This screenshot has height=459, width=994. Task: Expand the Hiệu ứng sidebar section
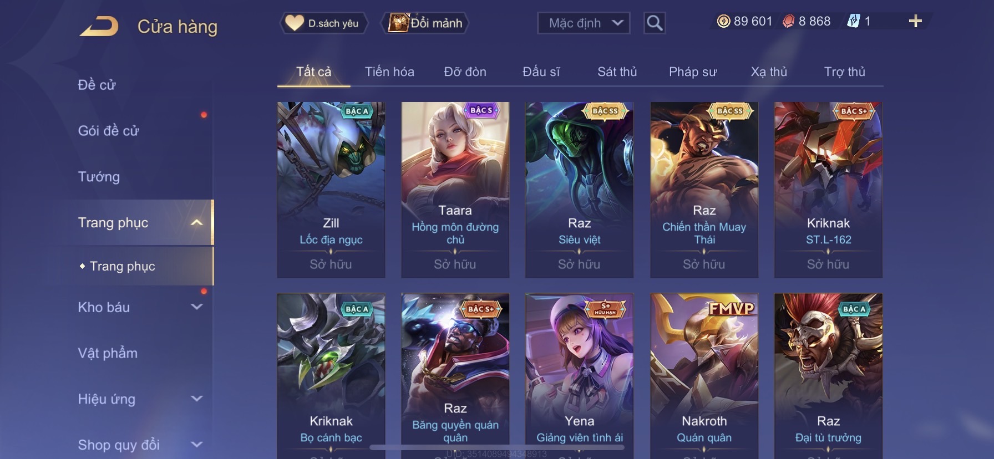(196, 399)
